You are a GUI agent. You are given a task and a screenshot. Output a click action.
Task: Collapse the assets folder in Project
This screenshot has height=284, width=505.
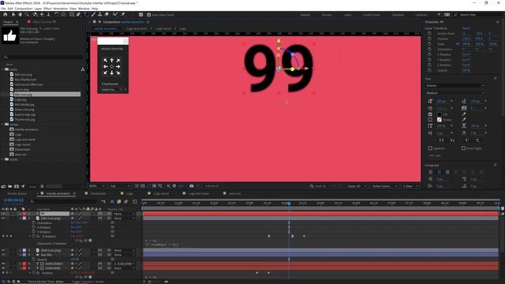point(3,69)
